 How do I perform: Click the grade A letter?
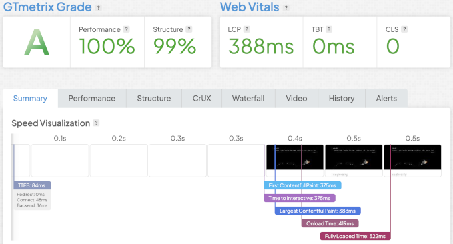pyautogui.click(x=37, y=43)
